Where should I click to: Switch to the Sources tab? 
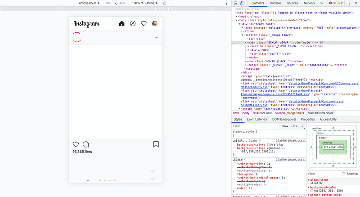click(292, 3)
